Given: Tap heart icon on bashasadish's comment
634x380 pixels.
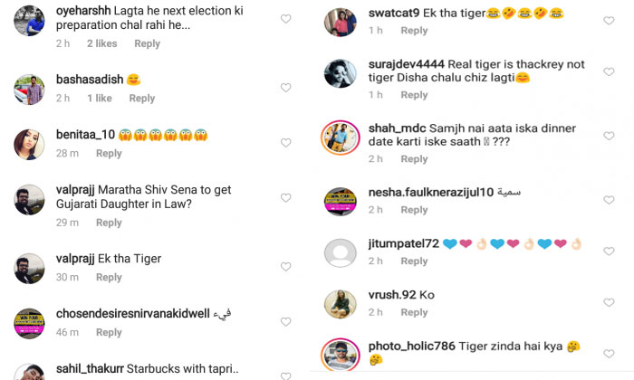Looking at the screenshot, I should pyautogui.click(x=286, y=88).
